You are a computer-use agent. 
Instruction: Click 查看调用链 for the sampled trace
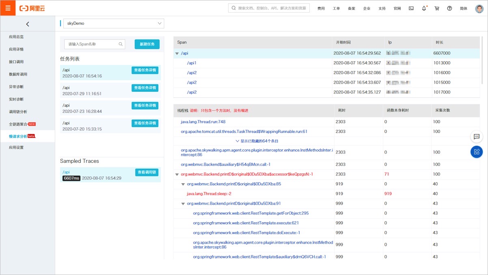pos(146,172)
